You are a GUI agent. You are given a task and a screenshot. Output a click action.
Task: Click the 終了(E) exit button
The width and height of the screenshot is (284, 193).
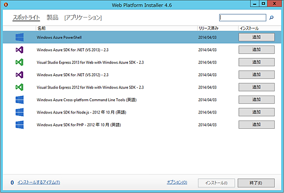click(x=256, y=183)
